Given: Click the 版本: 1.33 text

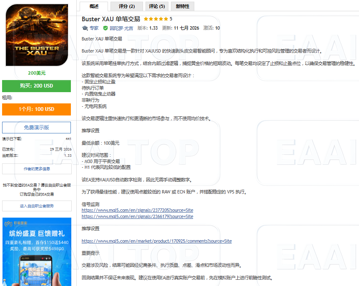Looking at the screenshot, I should coord(148,28).
